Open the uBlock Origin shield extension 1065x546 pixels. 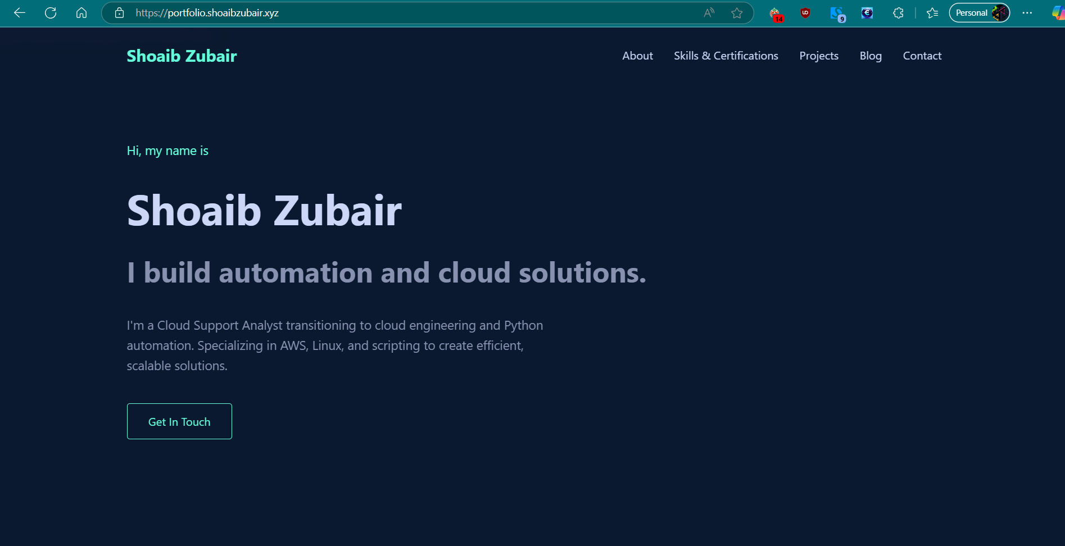click(805, 13)
